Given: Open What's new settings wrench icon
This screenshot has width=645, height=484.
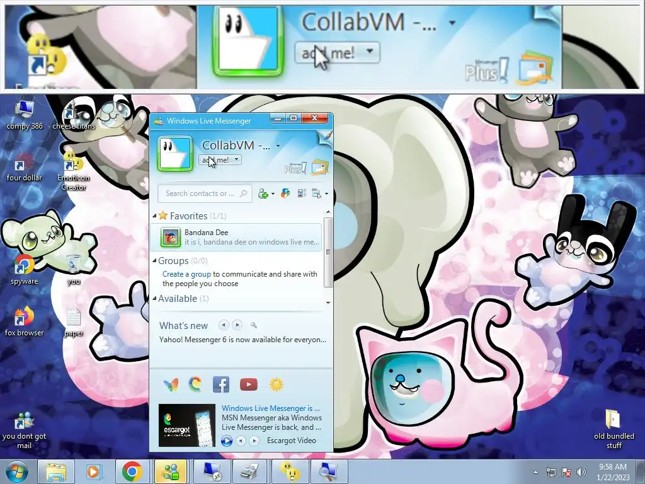Looking at the screenshot, I should tap(254, 325).
